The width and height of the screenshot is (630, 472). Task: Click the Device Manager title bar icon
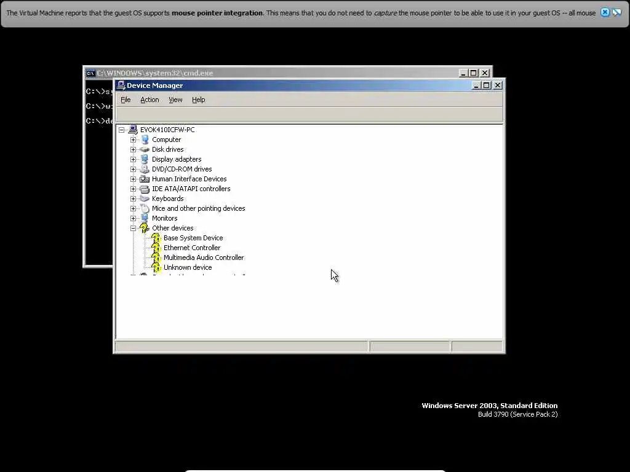click(121, 85)
